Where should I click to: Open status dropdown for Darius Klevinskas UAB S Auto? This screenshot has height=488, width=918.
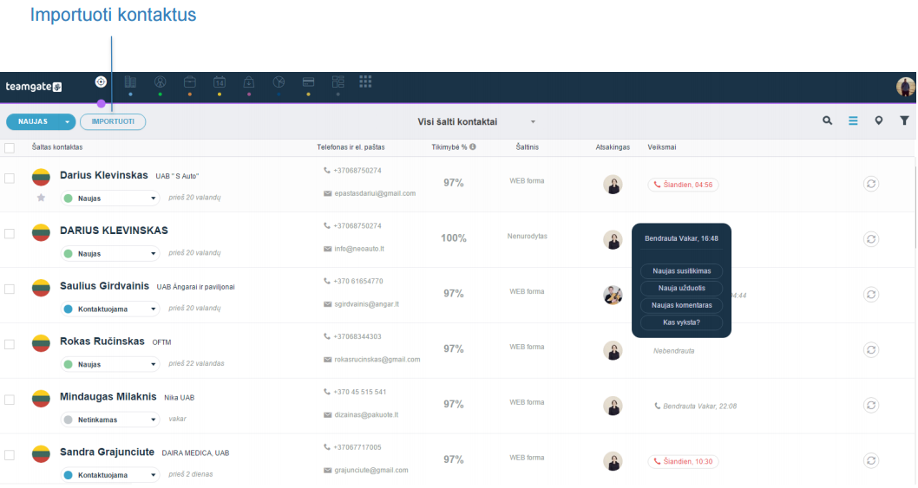click(x=110, y=198)
